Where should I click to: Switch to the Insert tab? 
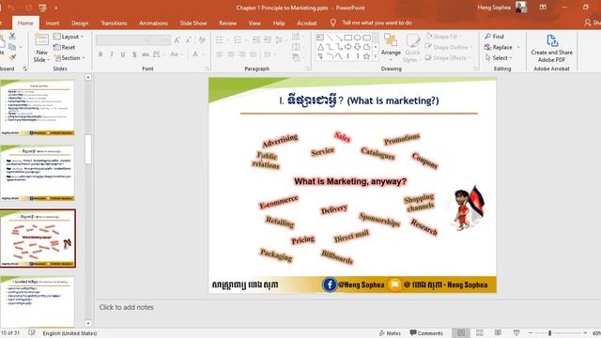(53, 23)
